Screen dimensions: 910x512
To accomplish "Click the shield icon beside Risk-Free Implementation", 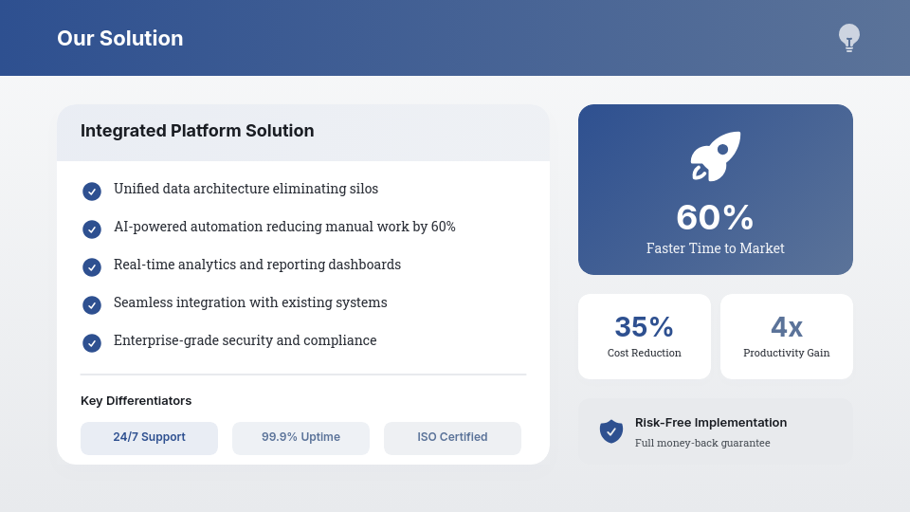I will click(x=611, y=431).
